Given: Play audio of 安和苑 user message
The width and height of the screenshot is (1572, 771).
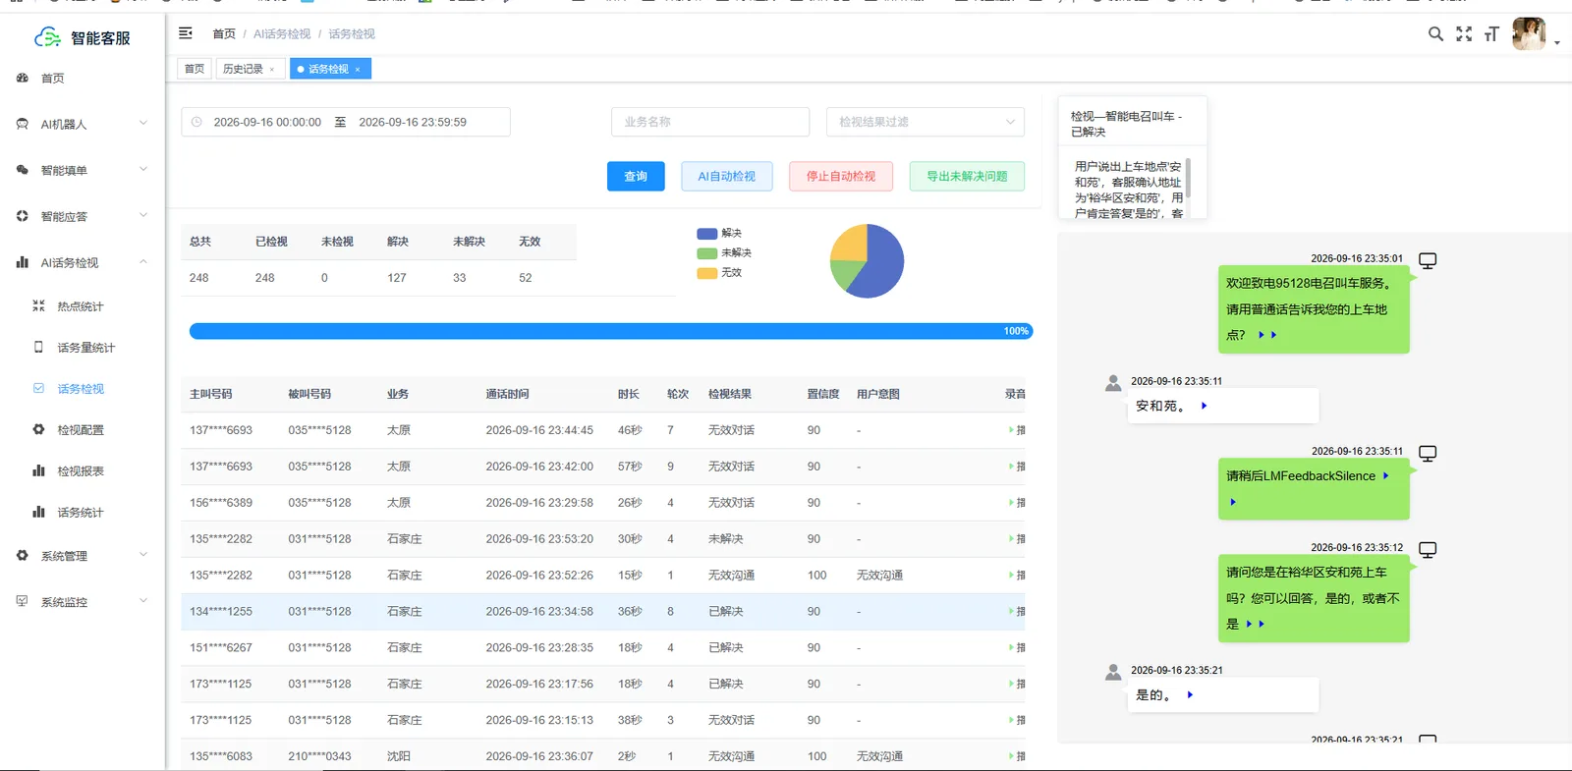Looking at the screenshot, I should (1204, 406).
